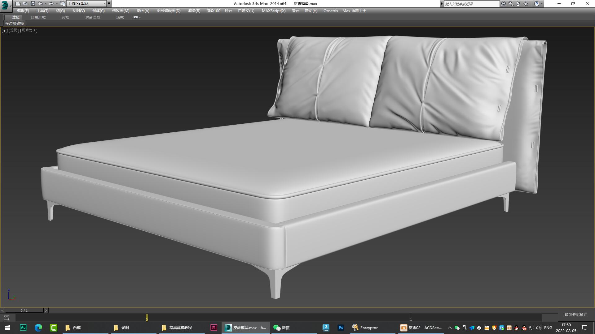Image resolution: width=595 pixels, height=334 pixels.
Task: Create a new scene with the New icon
Action: tap(18, 3)
